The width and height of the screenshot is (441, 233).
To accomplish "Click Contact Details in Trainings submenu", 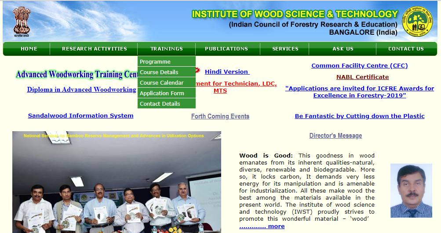I will tap(160, 104).
